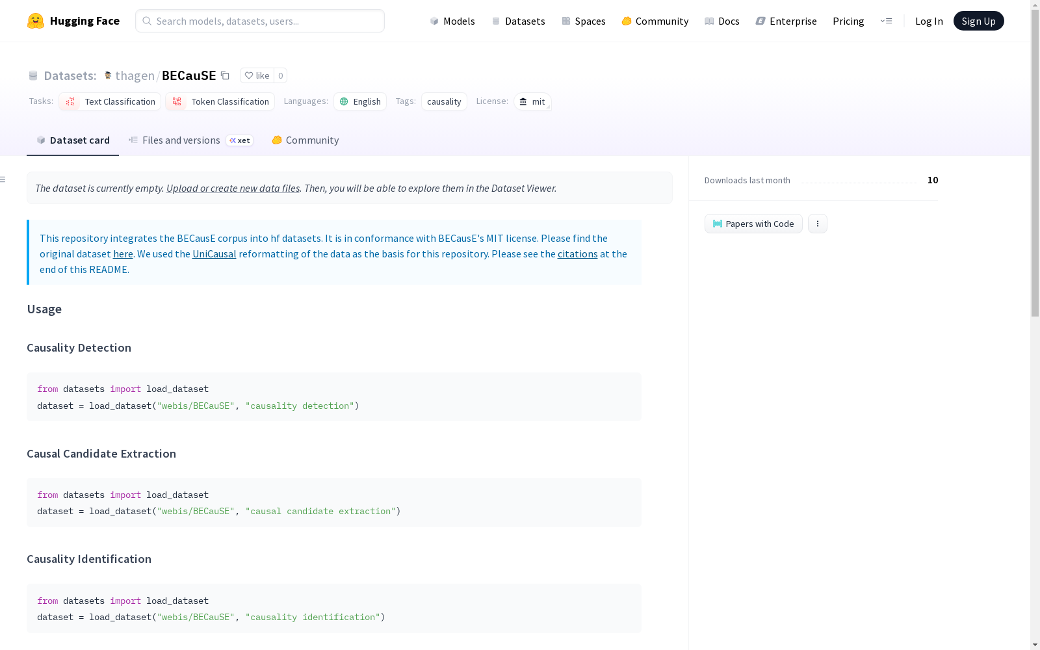Click the Datasets breadcrumb icon
The height and width of the screenshot is (650, 1040).
tap(33, 75)
